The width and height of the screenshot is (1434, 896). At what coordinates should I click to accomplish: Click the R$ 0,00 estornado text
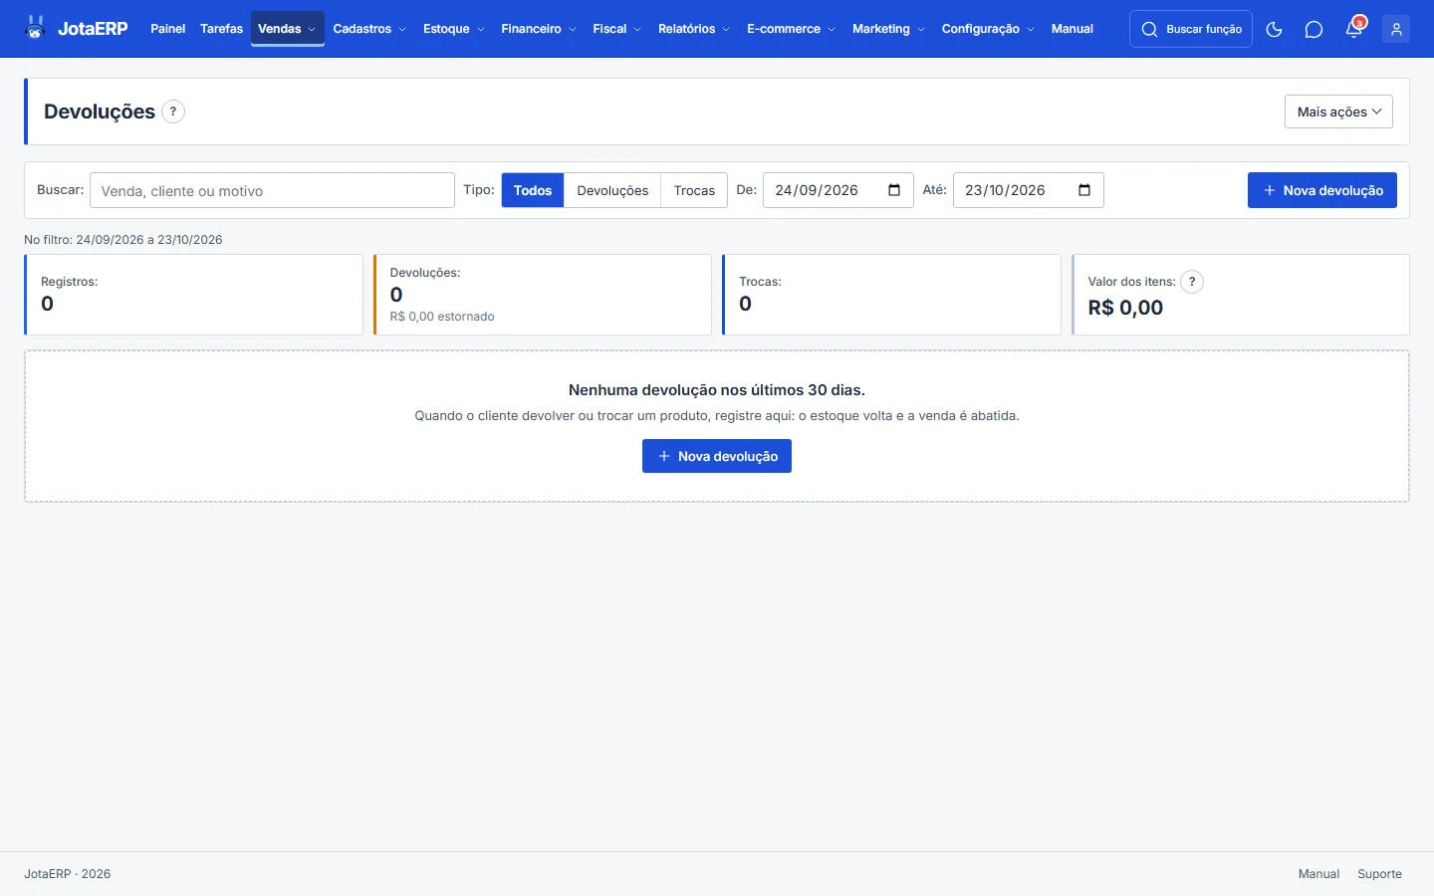442,317
